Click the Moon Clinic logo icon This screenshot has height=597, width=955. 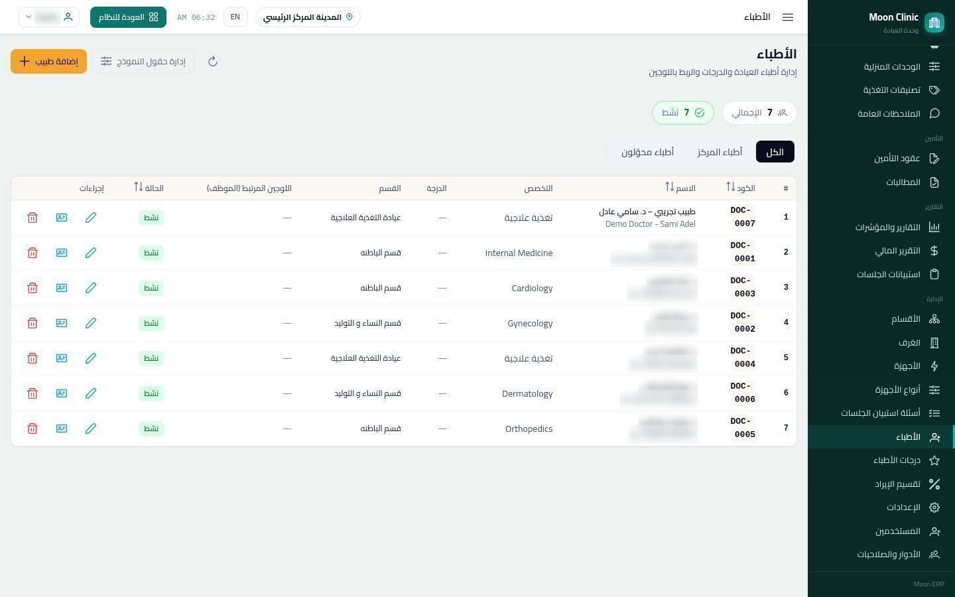click(934, 23)
